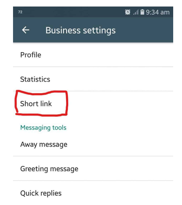Select the Messaging tools section header
The image size is (182, 205).
point(43,128)
